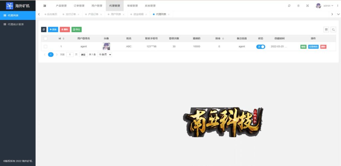This screenshot has width=341, height=166.
Task: Click the admin avatar picture
Action: 318,6
